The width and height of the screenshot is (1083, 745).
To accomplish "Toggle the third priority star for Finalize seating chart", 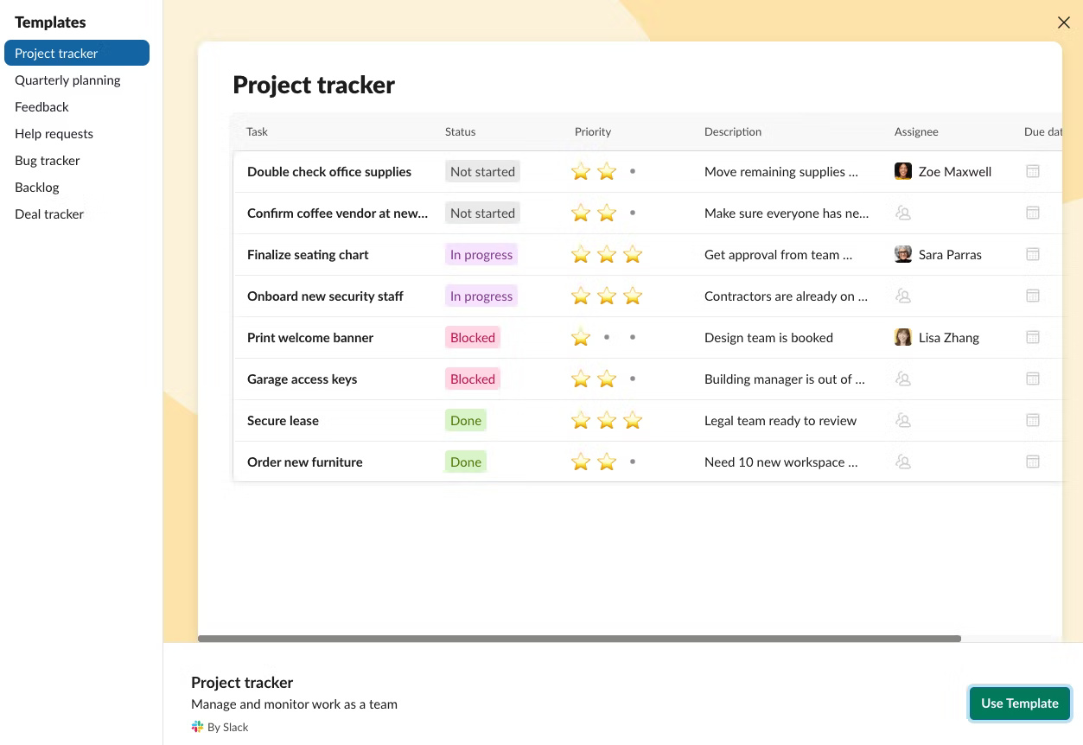I will 632,254.
